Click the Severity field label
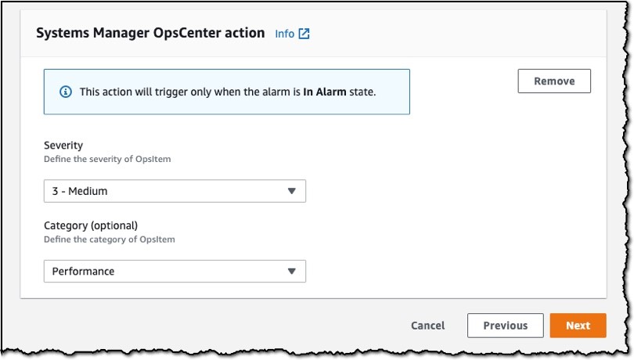Screen dimensions: 634x360 (x=63, y=146)
